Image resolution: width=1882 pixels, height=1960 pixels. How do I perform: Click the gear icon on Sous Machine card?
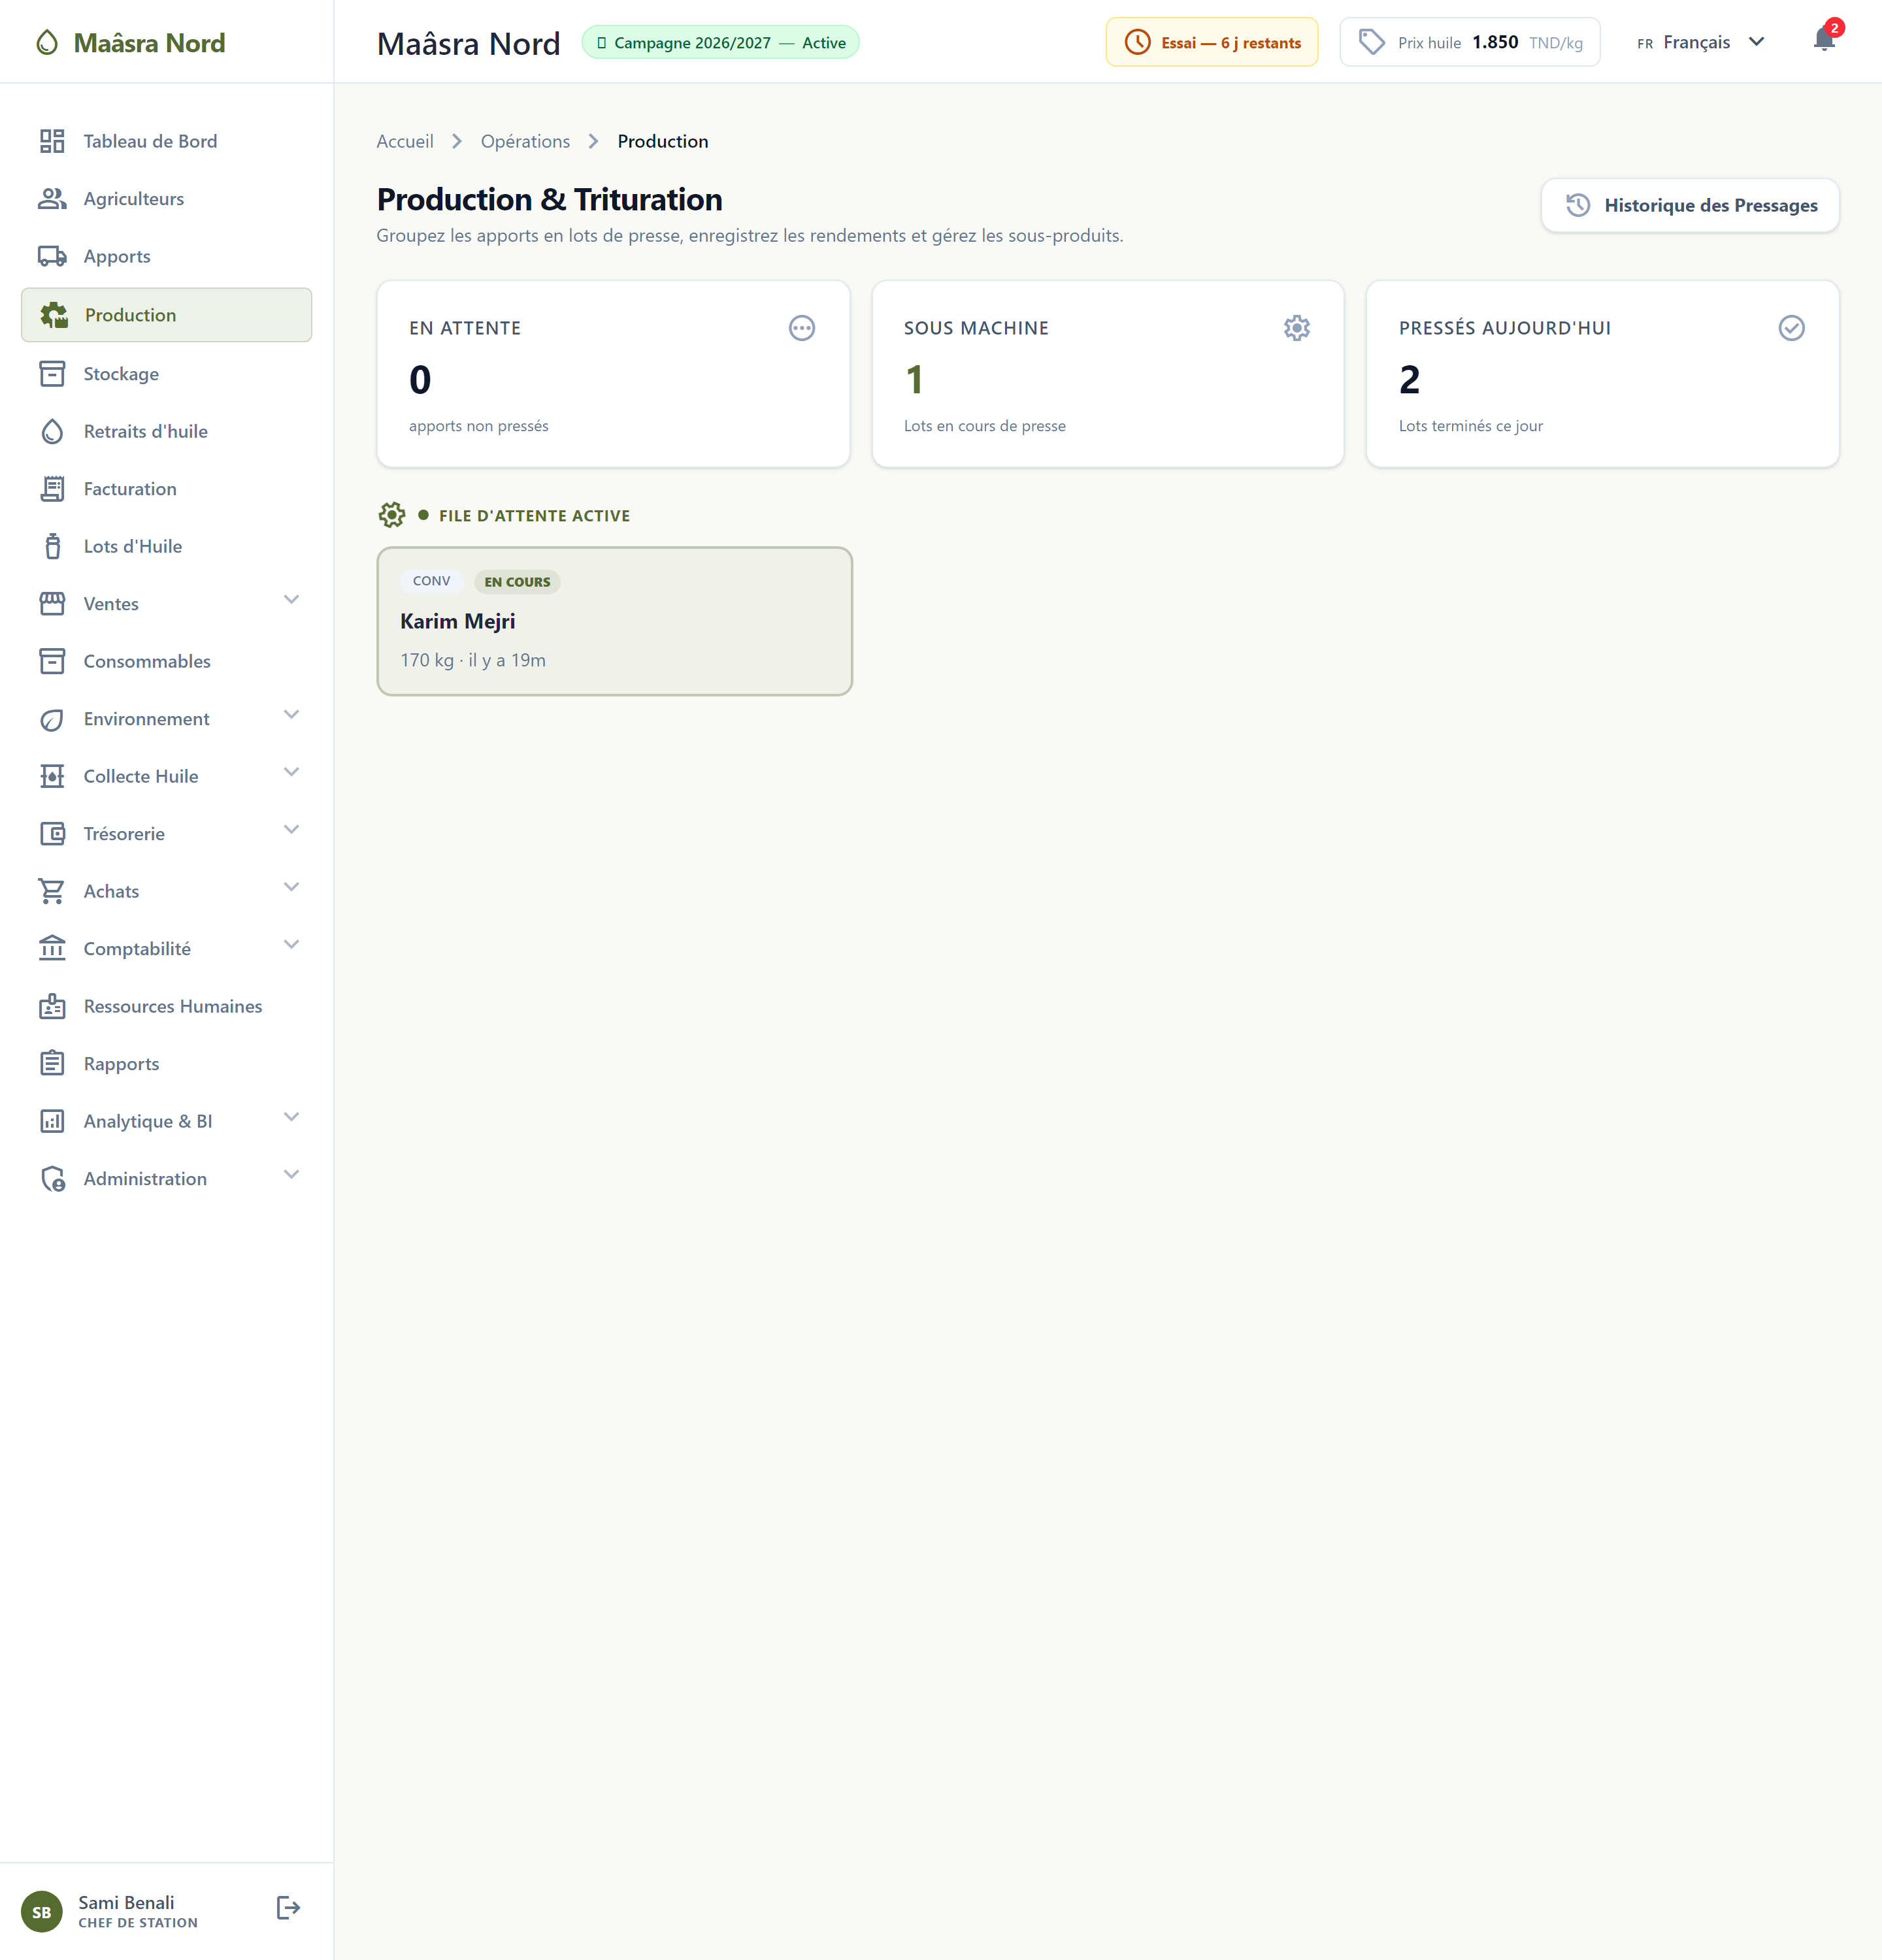1296,328
